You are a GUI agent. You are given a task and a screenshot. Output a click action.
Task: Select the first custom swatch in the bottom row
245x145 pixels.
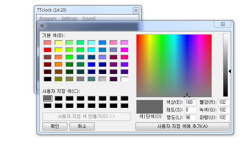[x=48, y=106]
